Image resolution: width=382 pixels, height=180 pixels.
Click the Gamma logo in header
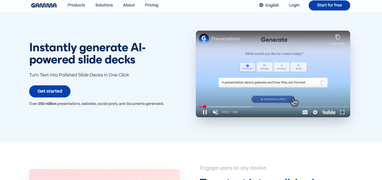[x=44, y=5]
